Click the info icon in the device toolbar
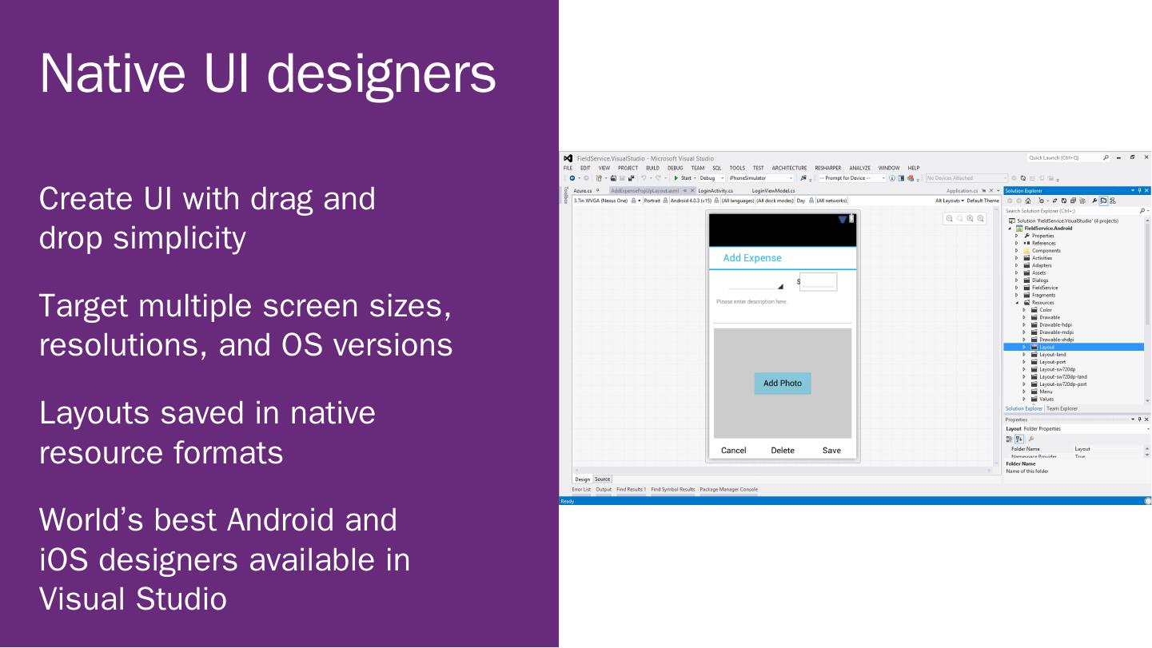 click(892, 178)
